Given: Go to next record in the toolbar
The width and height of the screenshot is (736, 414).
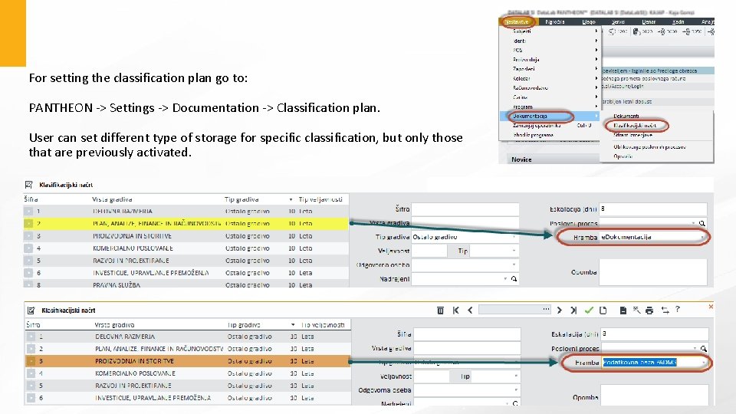Looking at the screenshot, I should pyautogui.click(x=559, y=310).
